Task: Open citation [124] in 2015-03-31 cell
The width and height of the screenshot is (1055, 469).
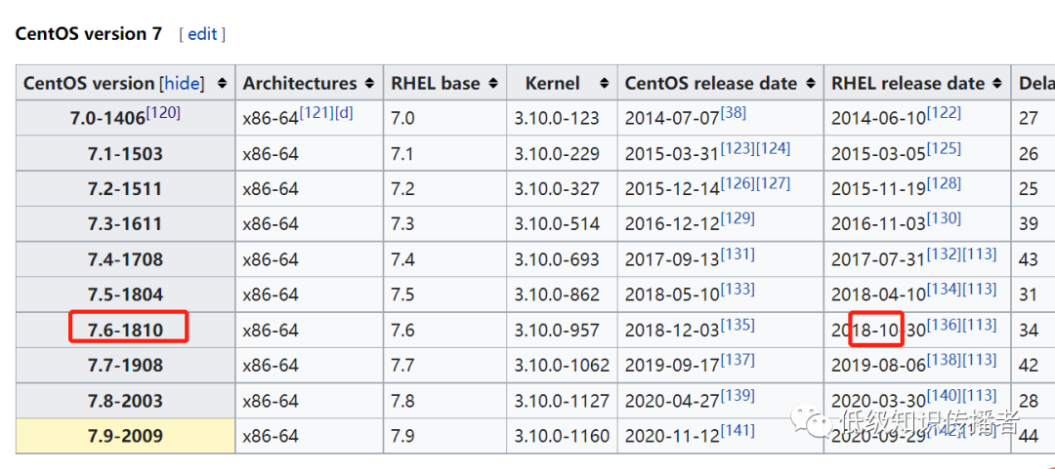Action: 773,148
